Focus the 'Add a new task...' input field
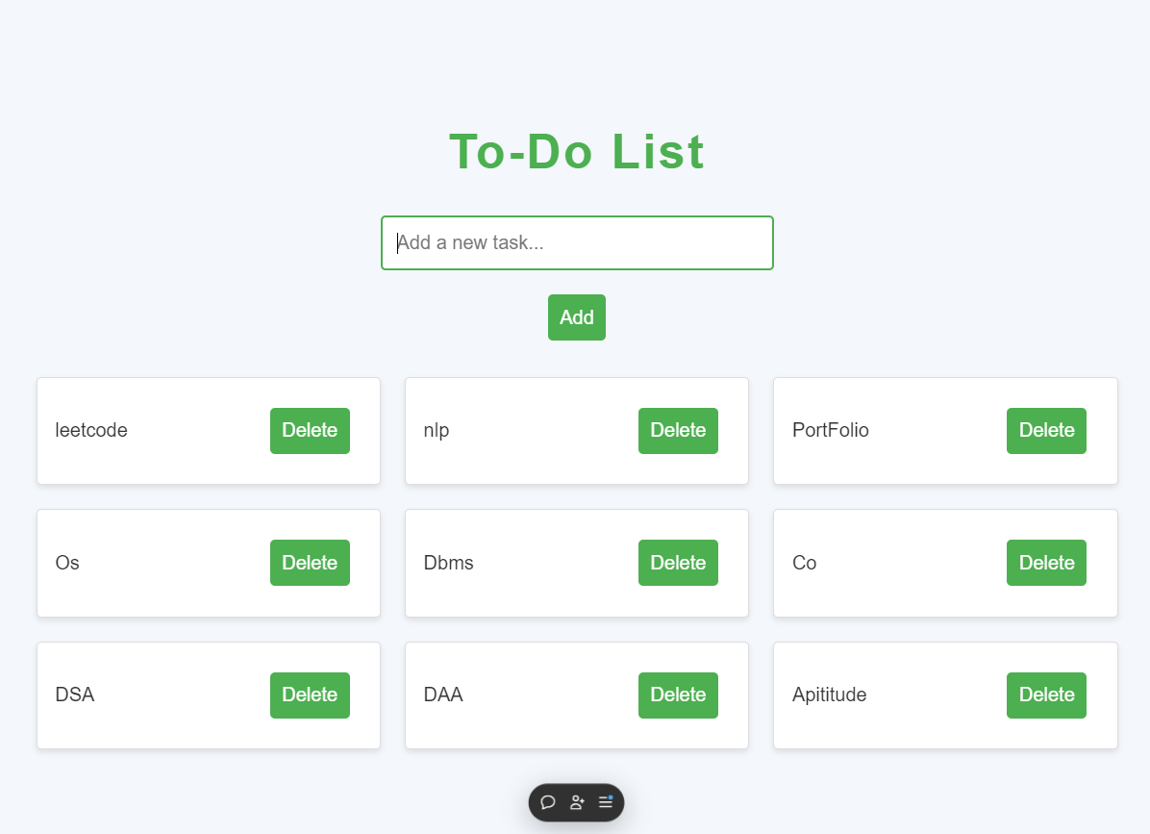Viewport: 1150px width, 834px height. pyautogui.click(x=577, y=242)
